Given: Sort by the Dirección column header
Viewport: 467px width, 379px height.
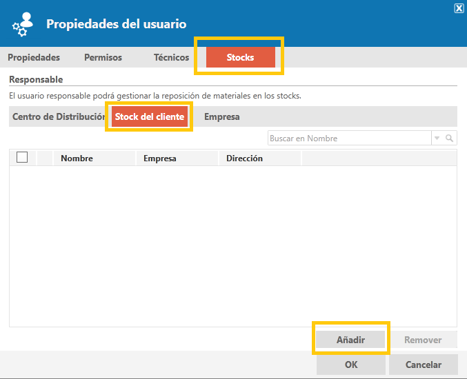Looking at the screenshot, I should [259, 158].
